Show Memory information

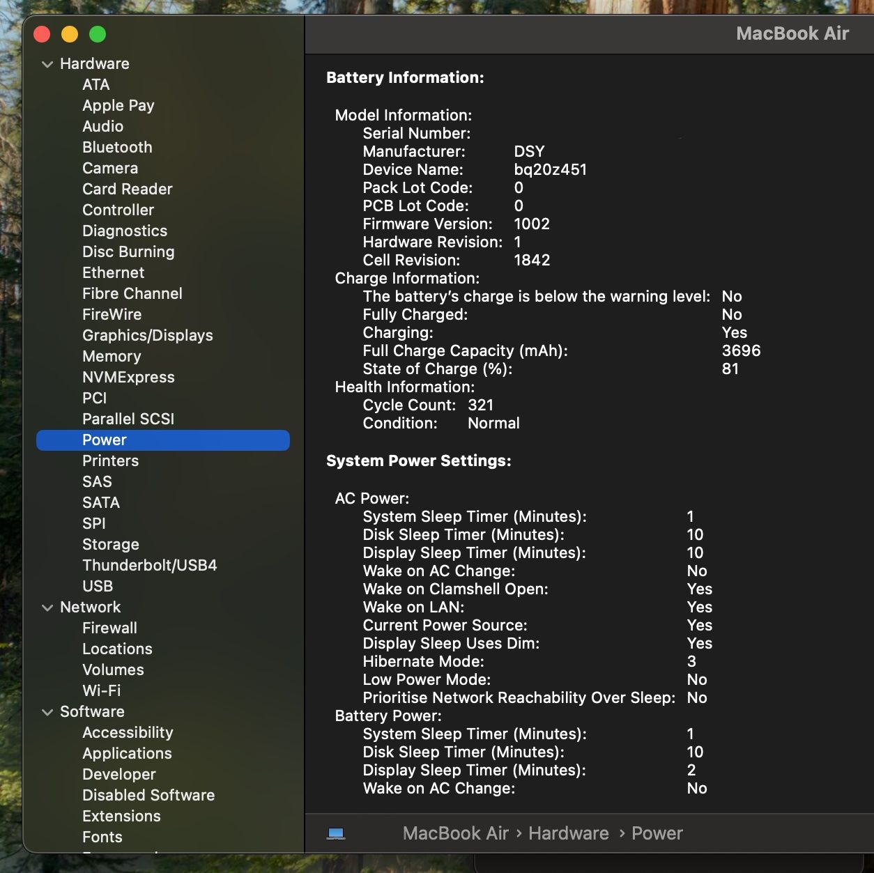pyautogui.click(x=112, y=357)
